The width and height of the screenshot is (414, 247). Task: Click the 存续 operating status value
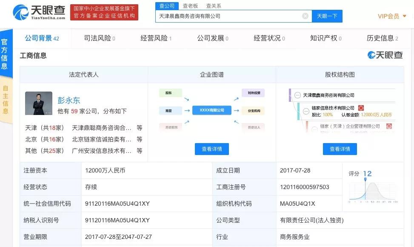click(x=91, y=187)
